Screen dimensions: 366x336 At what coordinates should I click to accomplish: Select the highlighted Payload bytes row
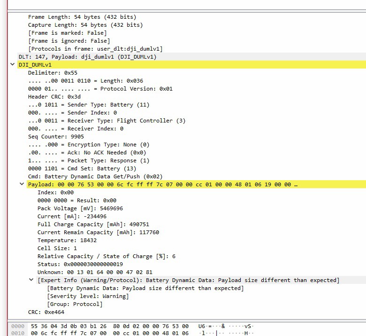click(x=196, y=184)
